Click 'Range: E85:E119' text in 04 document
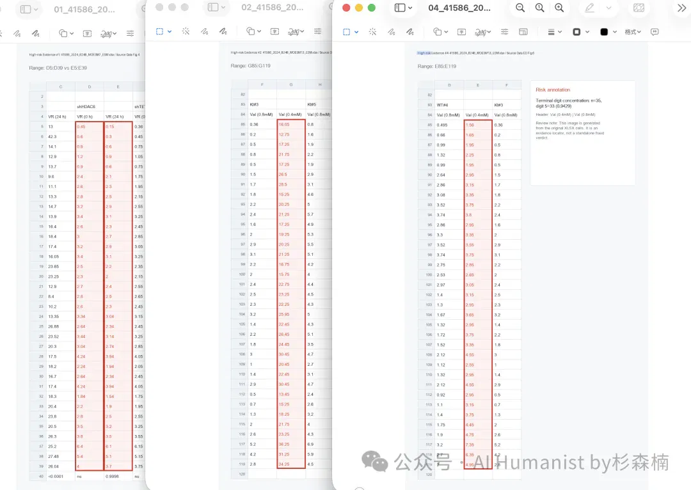691x490 pixels. 437,67
